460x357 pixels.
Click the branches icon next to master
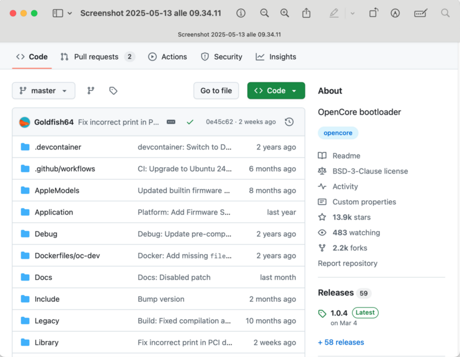pos(91,91)
